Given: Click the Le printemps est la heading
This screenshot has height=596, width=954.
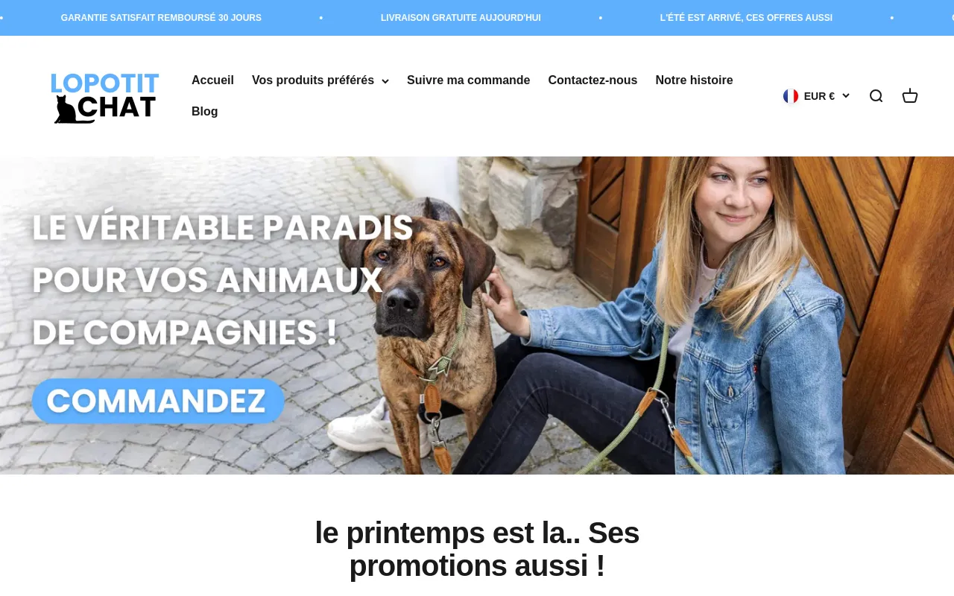Looking at the screenshot, I should [x=477, y=549].
